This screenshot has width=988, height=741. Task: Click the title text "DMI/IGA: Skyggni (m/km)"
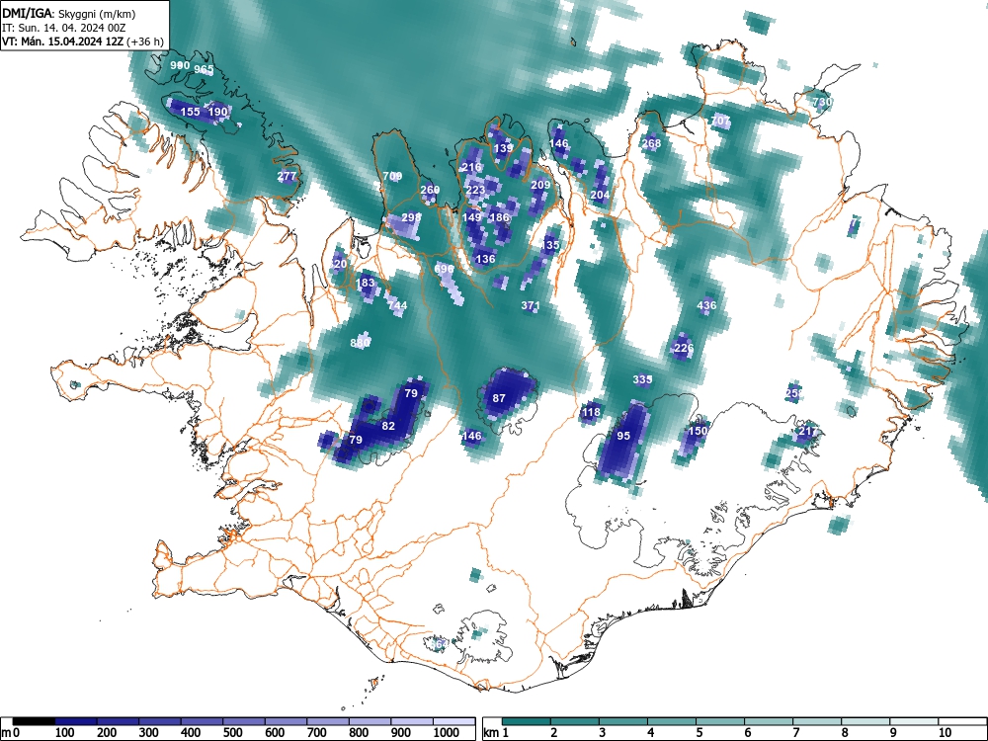click(69, 13)
